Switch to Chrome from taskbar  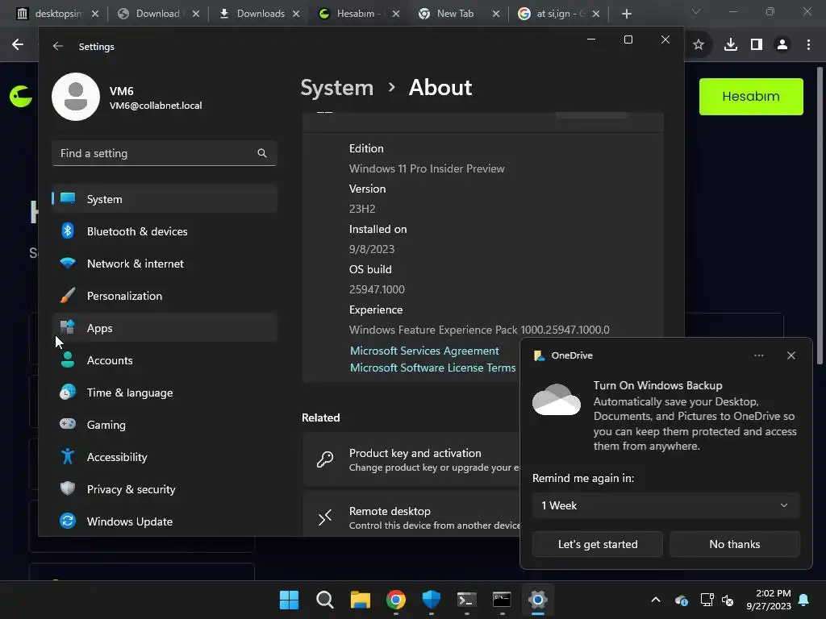[395, 600]
